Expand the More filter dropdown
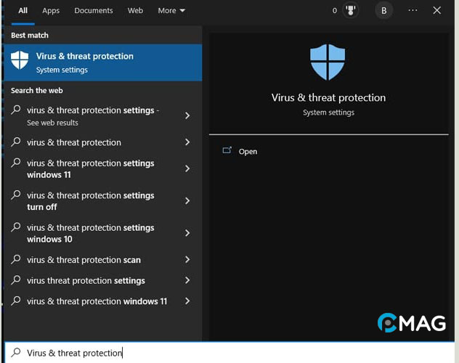 (x=171, y=11)
